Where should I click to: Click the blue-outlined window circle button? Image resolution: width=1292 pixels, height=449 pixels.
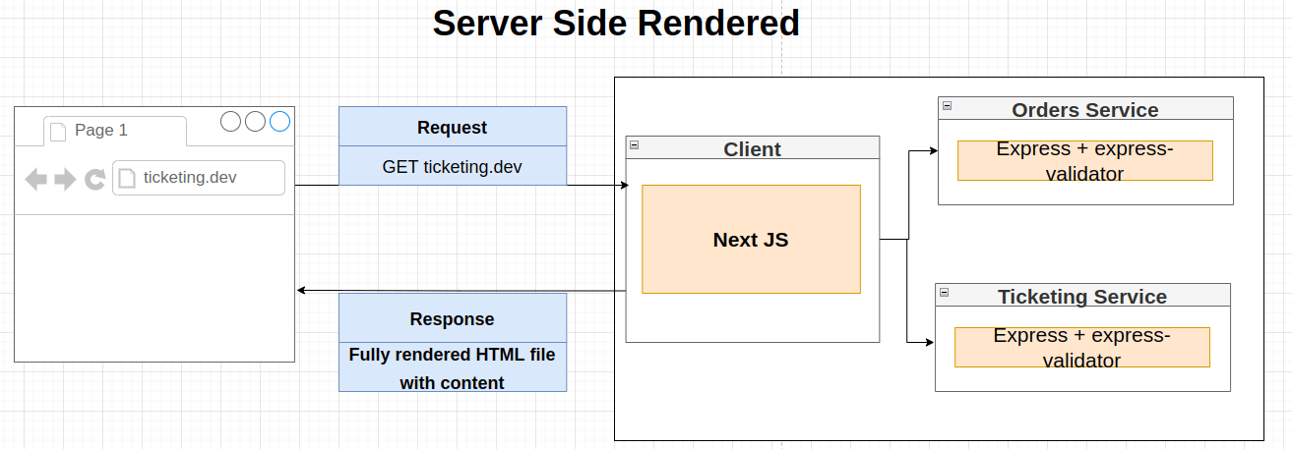coord(280,121)
